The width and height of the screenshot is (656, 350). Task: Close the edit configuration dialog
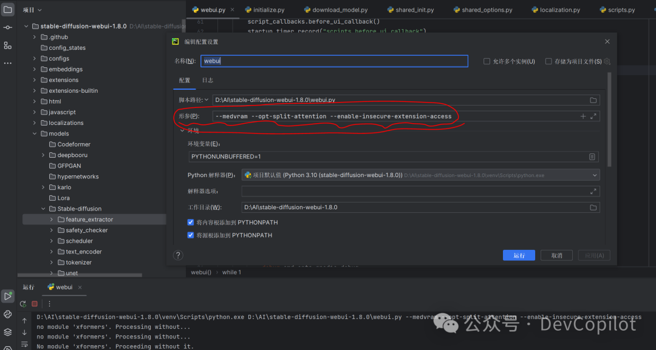point(607,41)
